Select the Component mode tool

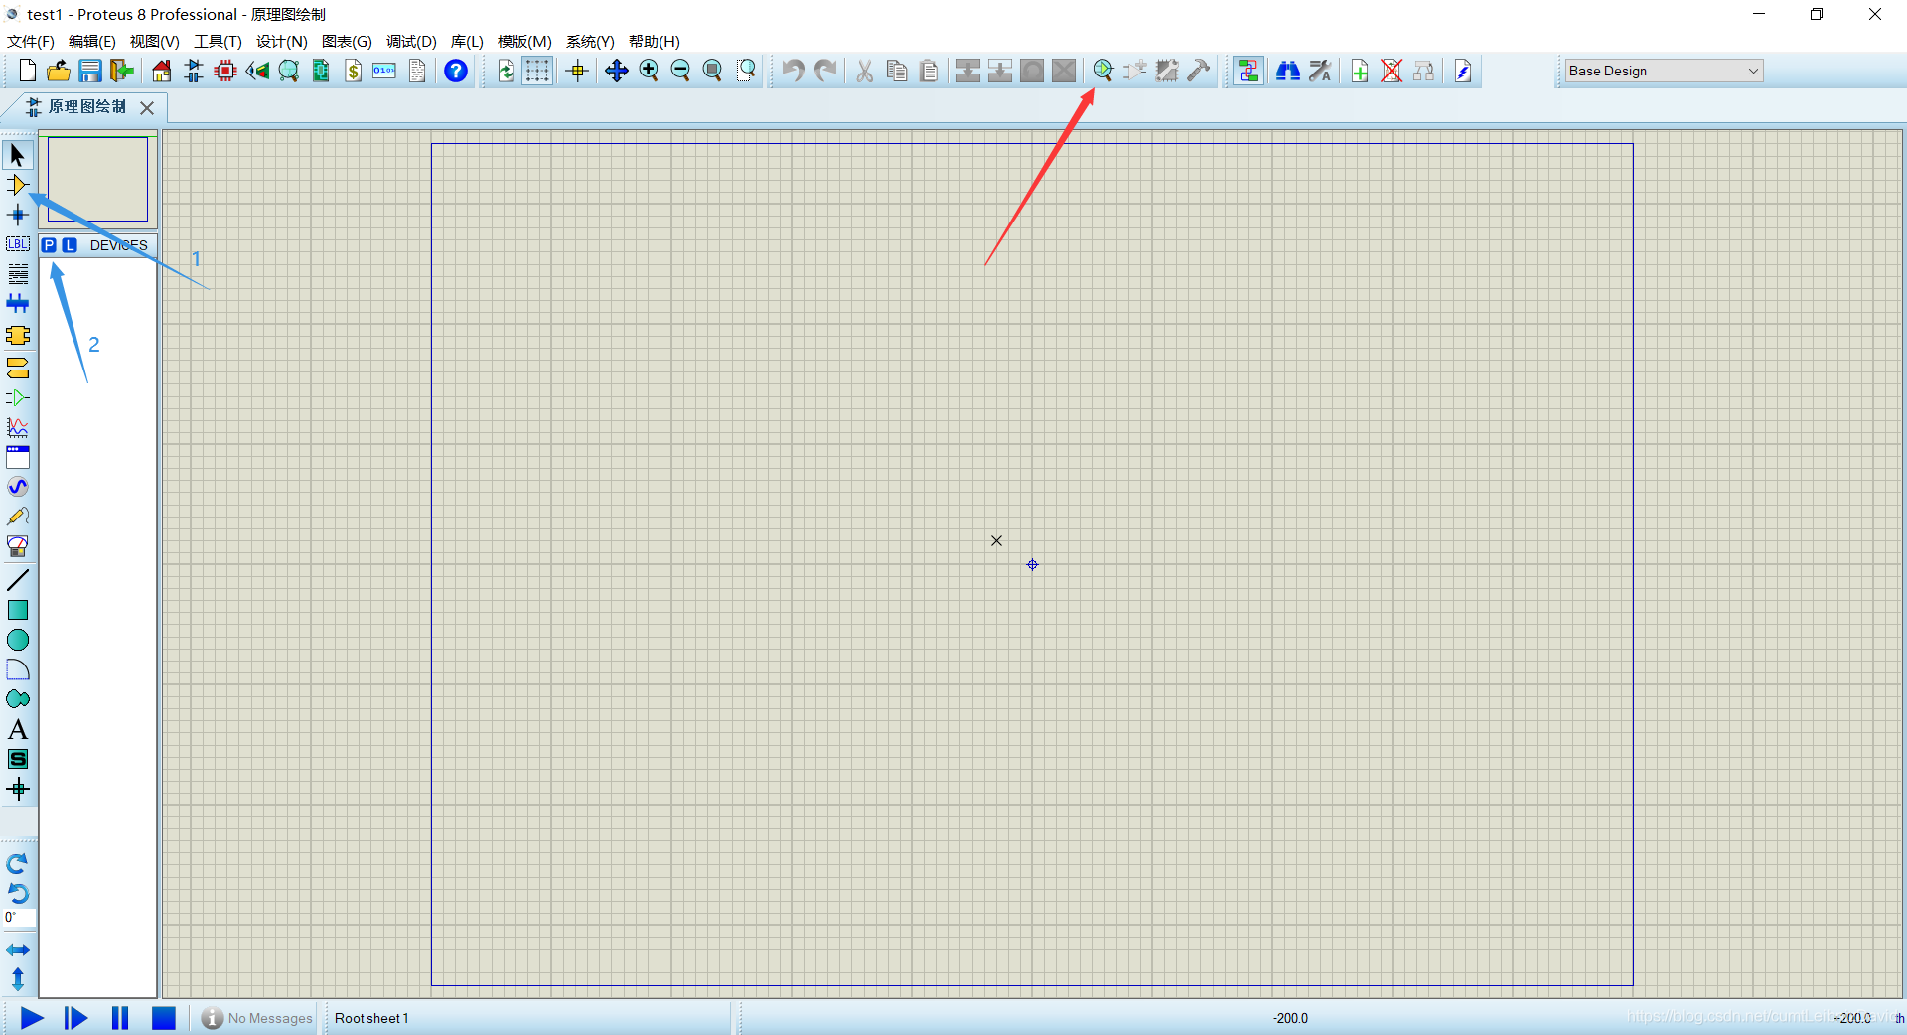tap(18, 185)
